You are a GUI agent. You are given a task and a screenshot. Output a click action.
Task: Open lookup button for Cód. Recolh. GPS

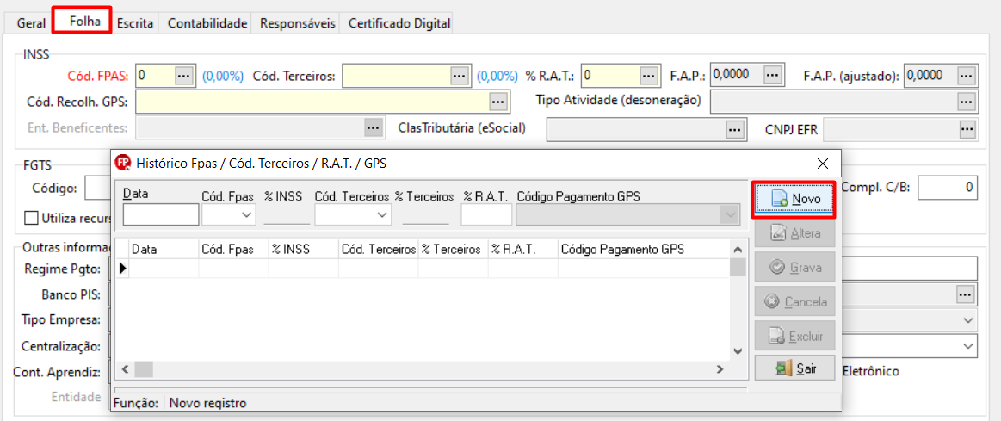(498, 101)
